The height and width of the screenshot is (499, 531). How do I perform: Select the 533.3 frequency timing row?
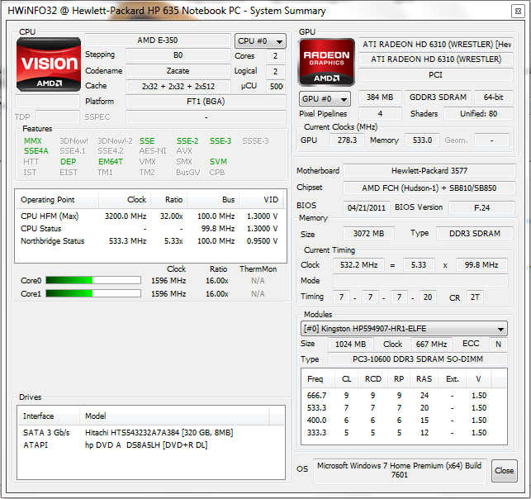tap(404, 408)
